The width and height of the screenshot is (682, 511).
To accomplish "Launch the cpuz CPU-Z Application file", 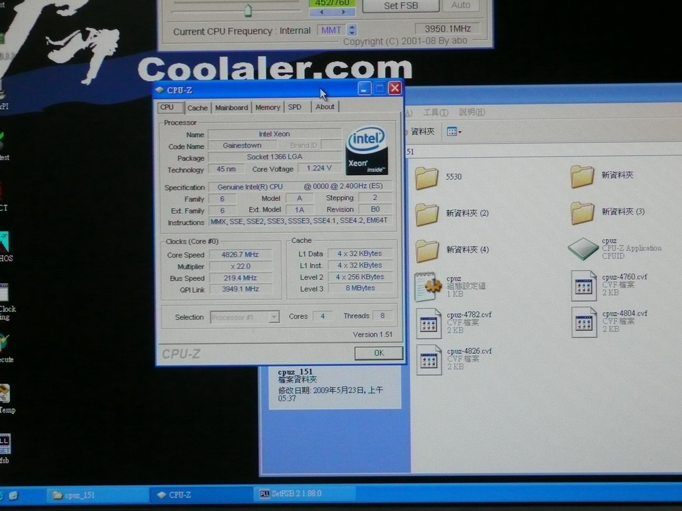I will click(x=614, y=249).
